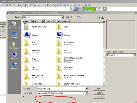The width and height of the screenshot is (137, 103).
Task: Select the deleting models folder
Action: coord(34,76)
